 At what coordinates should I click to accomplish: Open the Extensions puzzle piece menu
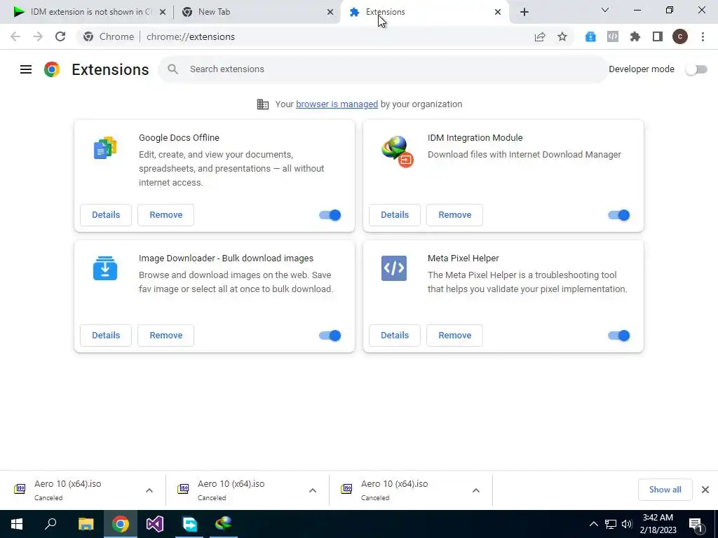pos(635,36)
